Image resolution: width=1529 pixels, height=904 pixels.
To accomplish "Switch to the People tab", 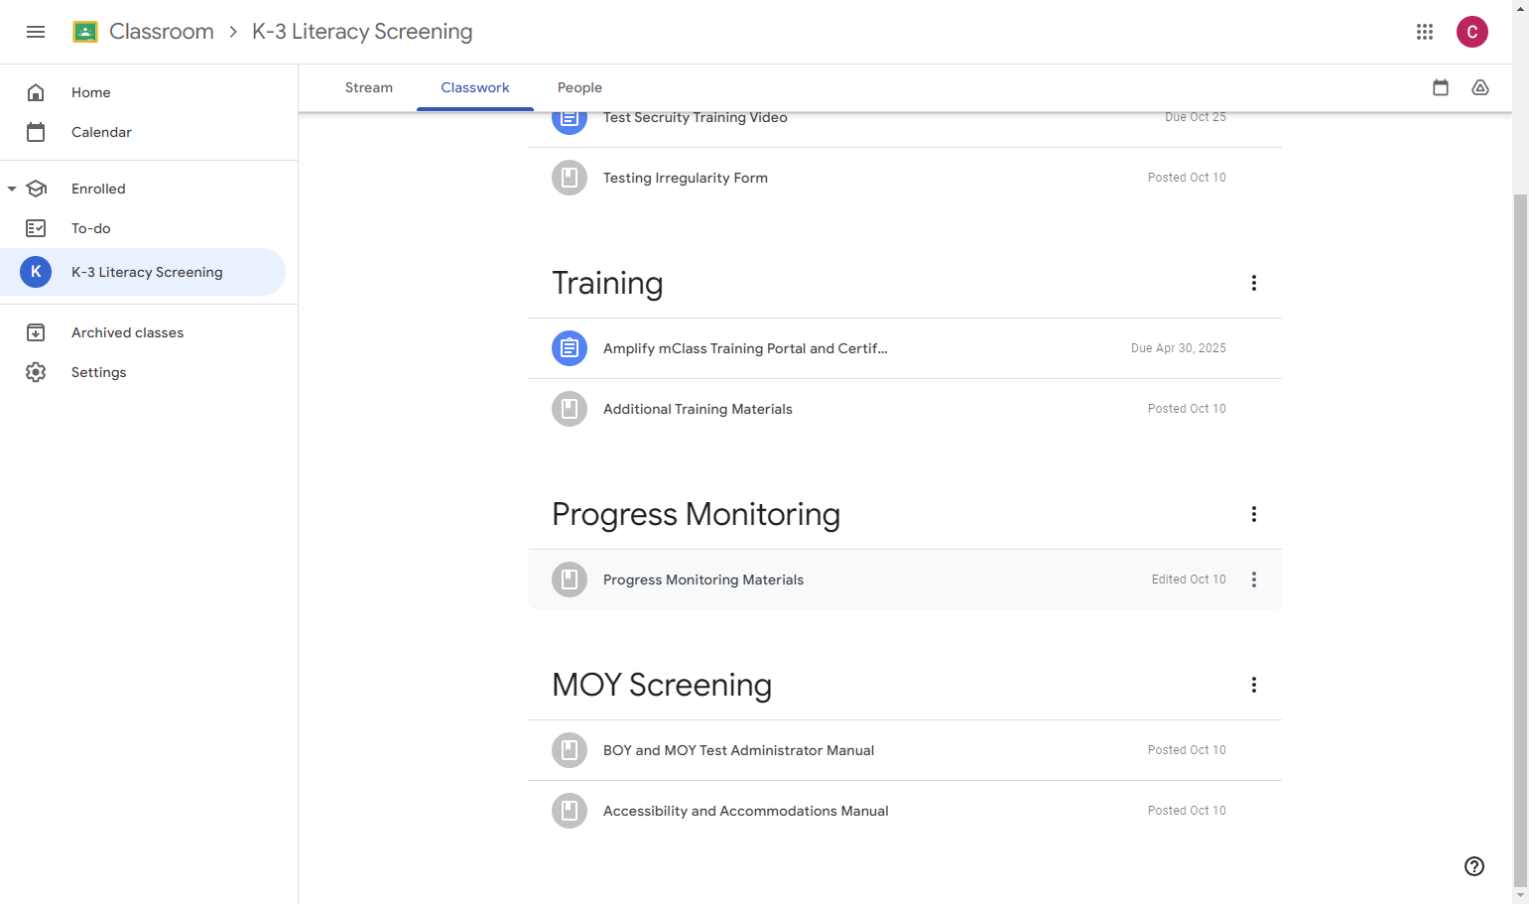I will click(579, 87).
